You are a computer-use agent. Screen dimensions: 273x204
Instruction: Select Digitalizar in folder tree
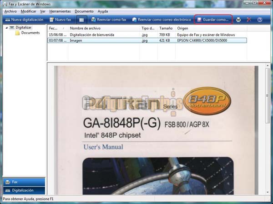24,27
